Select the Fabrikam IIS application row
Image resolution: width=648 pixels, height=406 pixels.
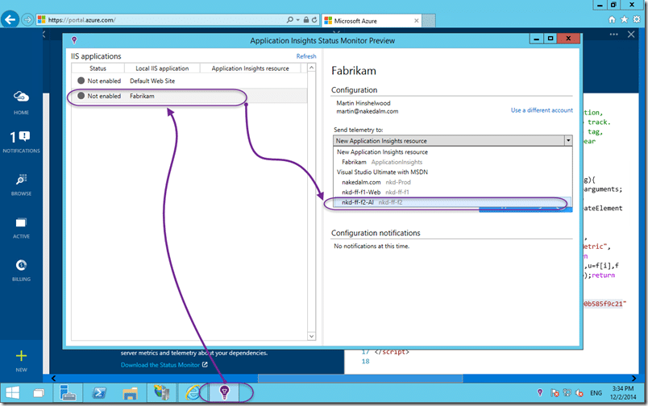(x=189, y=96)
